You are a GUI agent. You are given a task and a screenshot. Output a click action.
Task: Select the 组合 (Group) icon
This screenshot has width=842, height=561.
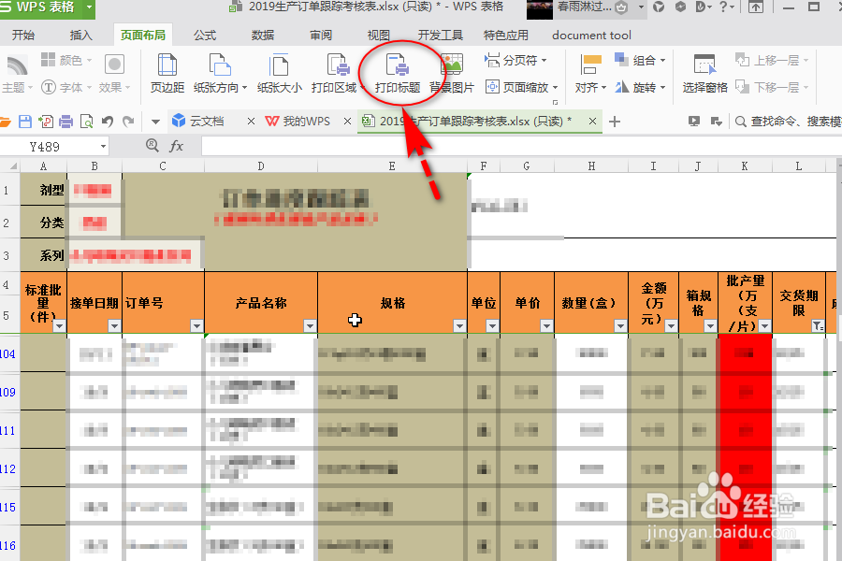tap(634, 60)
